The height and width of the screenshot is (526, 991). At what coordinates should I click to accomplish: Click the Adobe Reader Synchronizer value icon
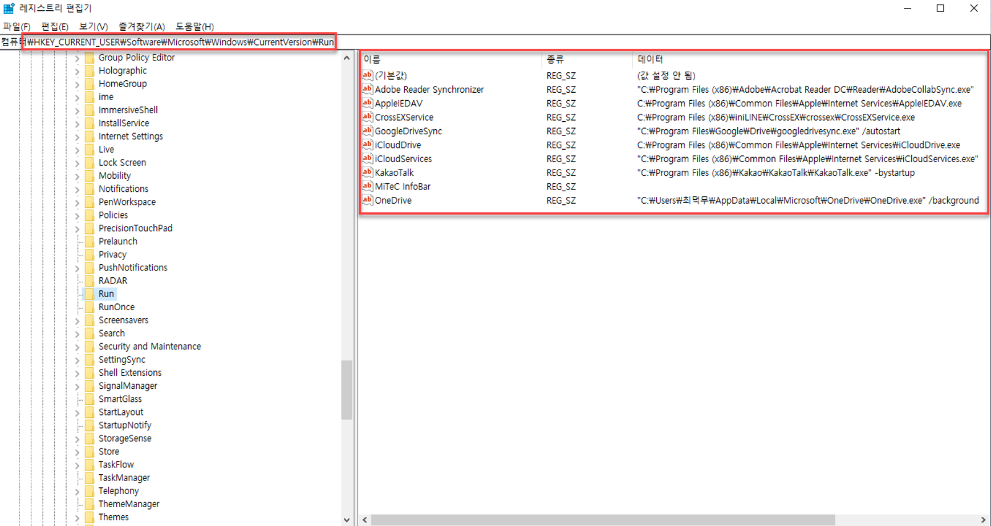point(367,89)
